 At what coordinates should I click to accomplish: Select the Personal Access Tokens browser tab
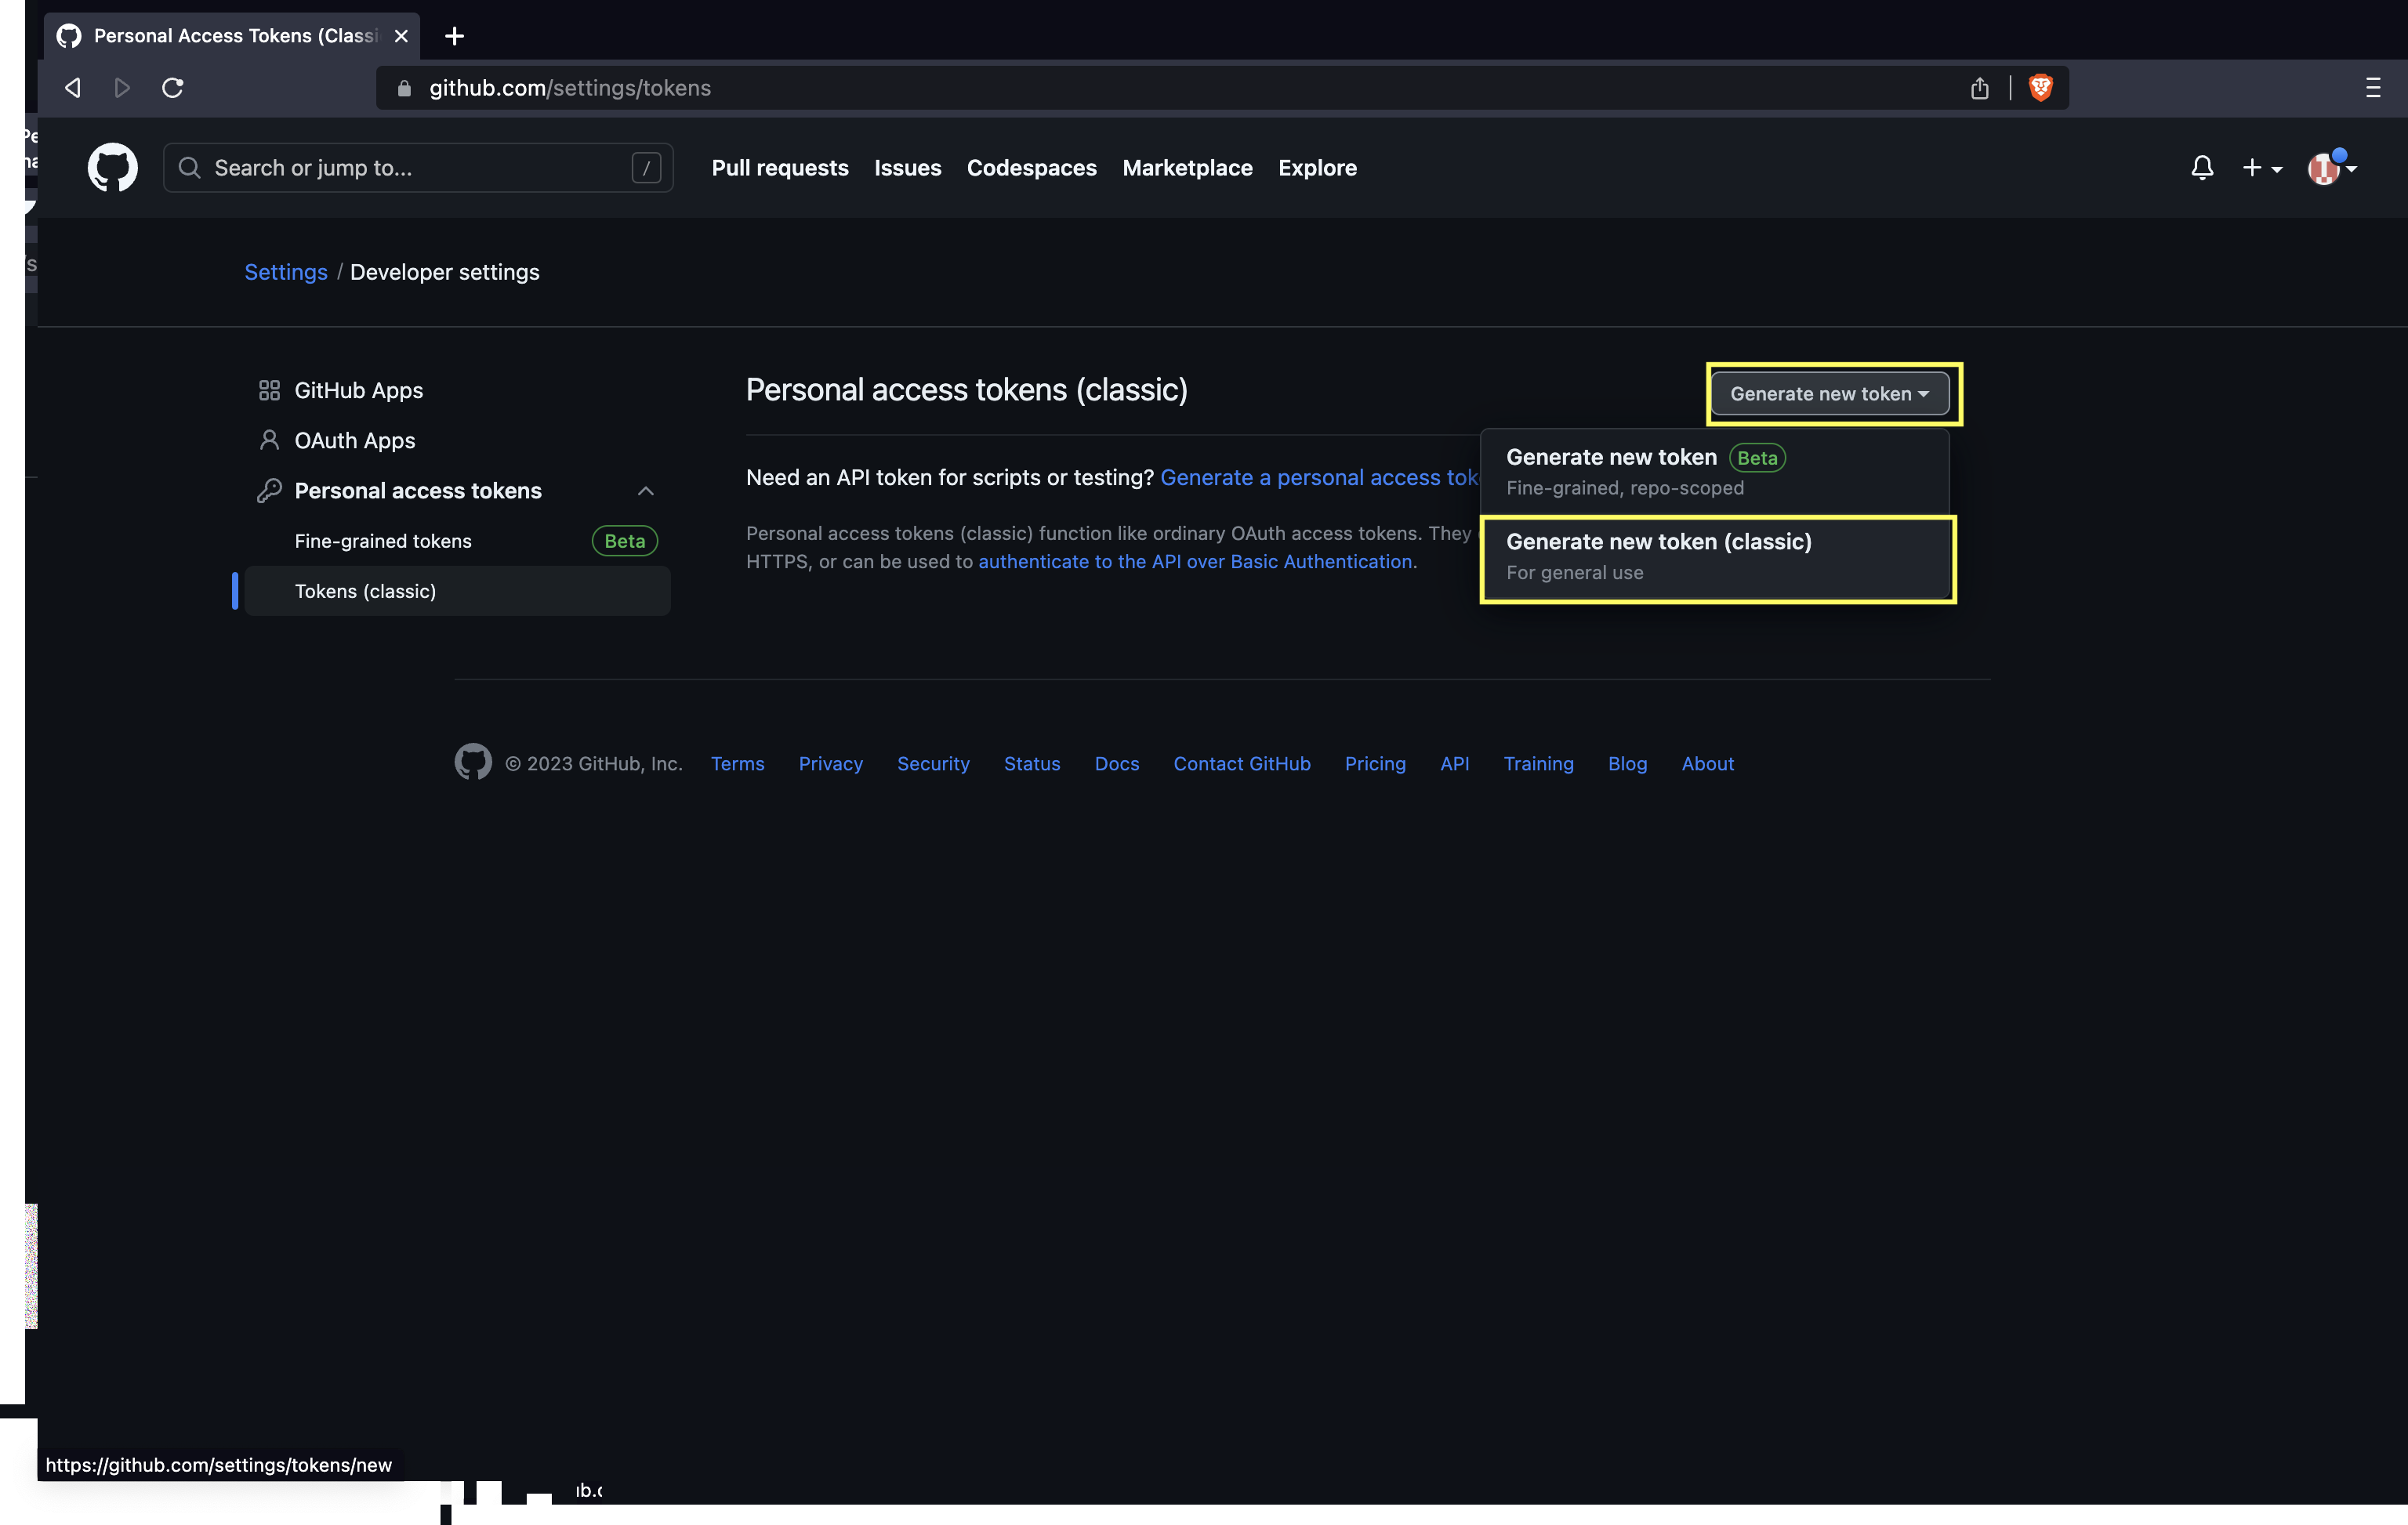click(232, 36)
